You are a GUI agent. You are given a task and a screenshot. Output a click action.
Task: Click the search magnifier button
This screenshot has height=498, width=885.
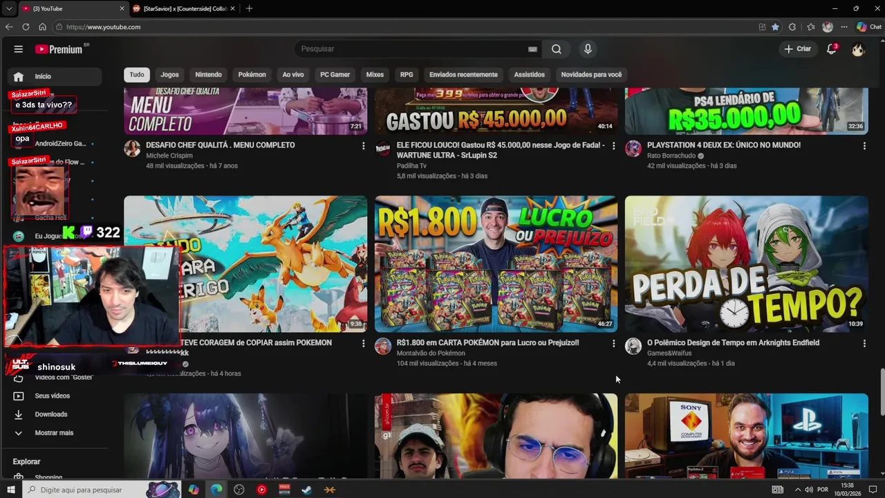557,49
